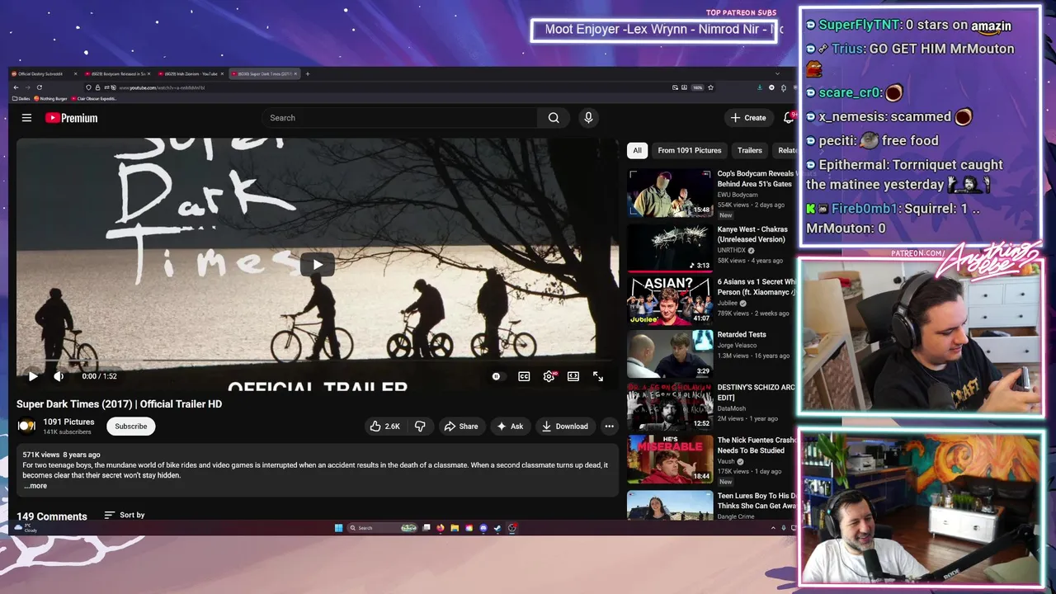
Task: Like the video with 2.6K likes
Action: tap(384, 427)
